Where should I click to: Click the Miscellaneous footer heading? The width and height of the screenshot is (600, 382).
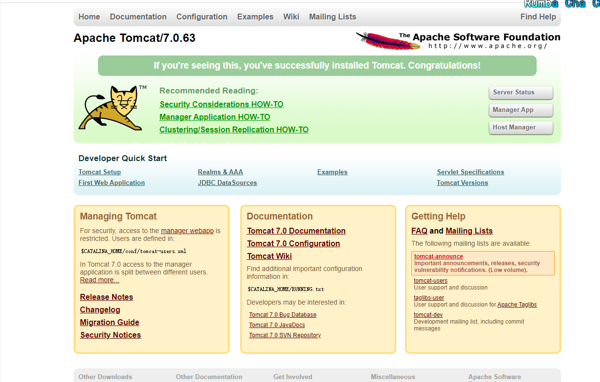(x=393, y=377)
